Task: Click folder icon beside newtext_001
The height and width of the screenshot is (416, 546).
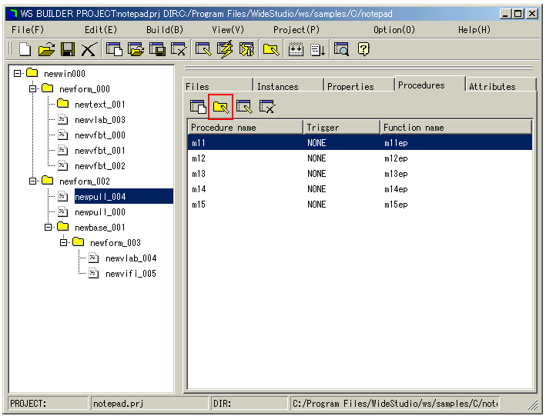Action: (62, 103)
